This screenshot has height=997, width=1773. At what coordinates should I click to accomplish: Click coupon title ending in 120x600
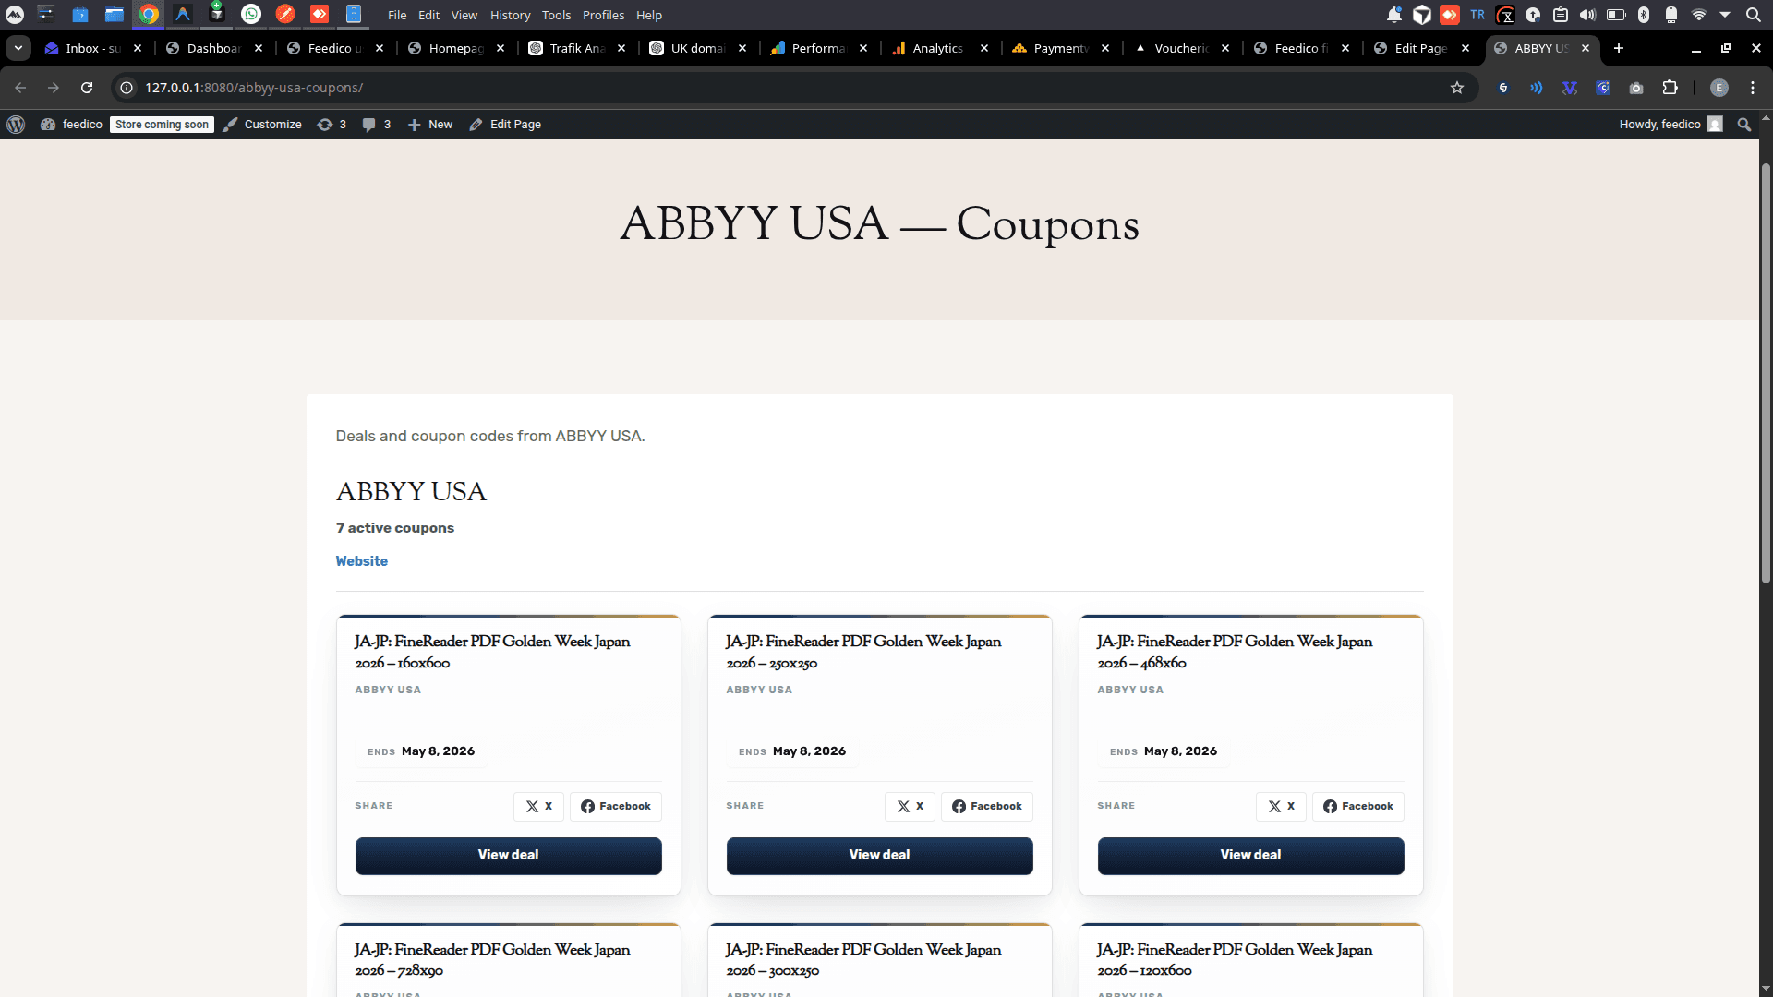click(1235, 960)
